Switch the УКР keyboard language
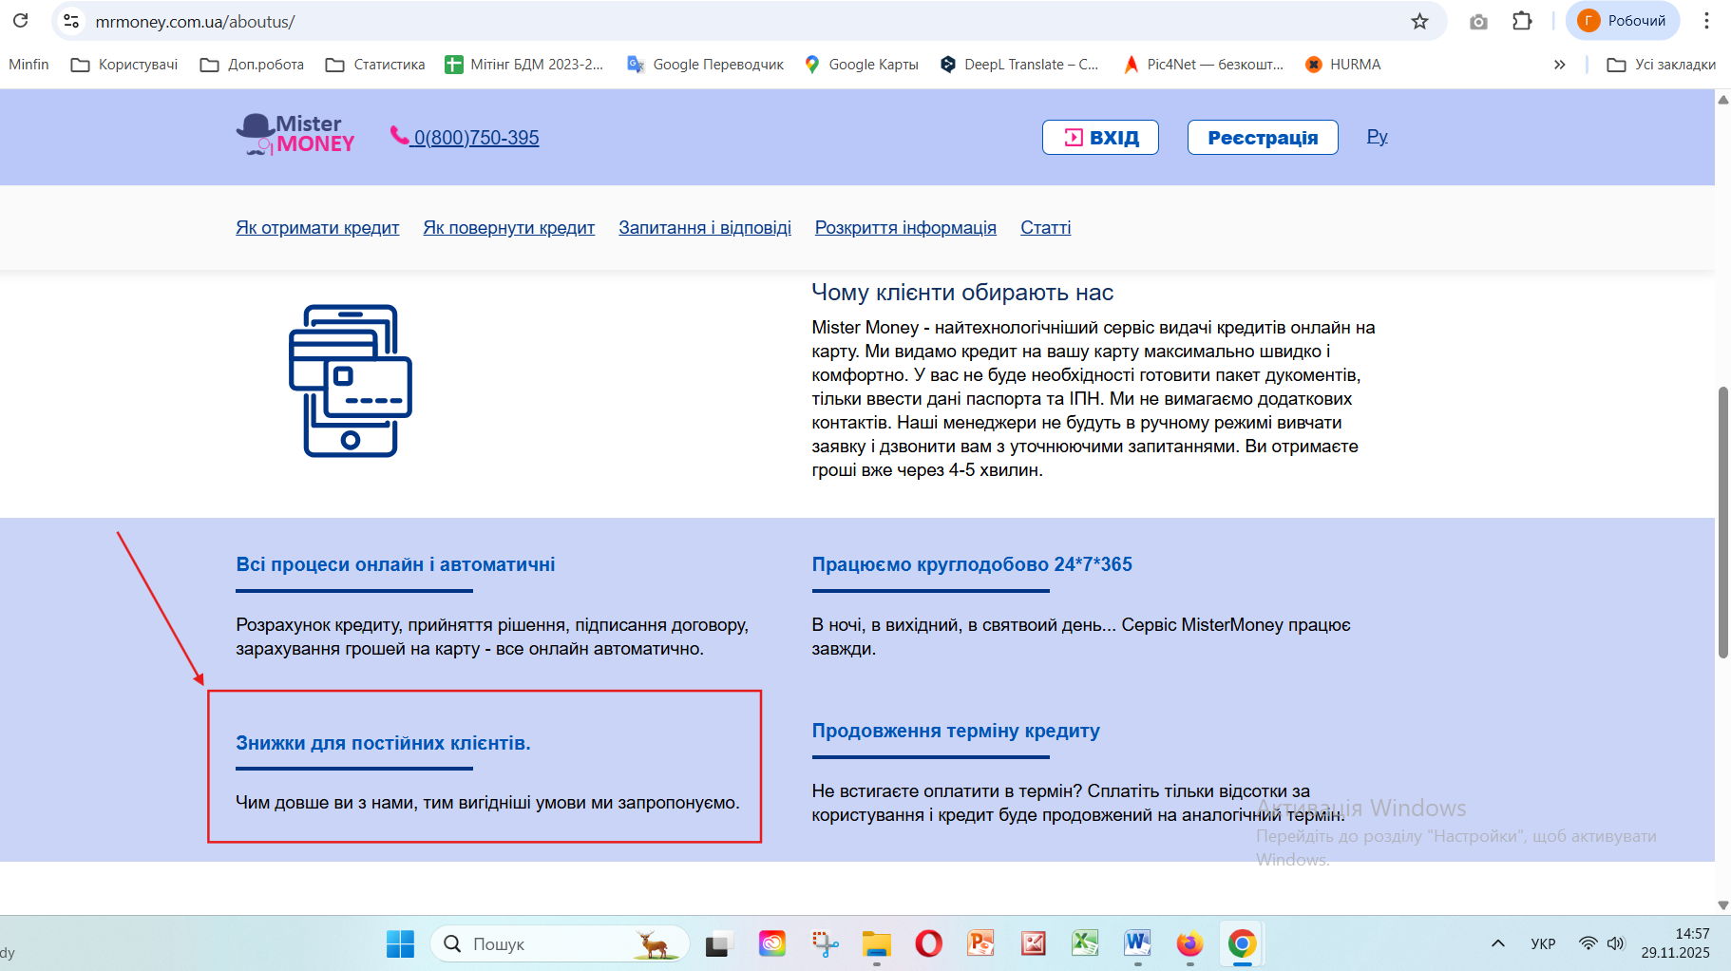The height and width of the screenshot is (971, 1731). (x=1543, y=943)
